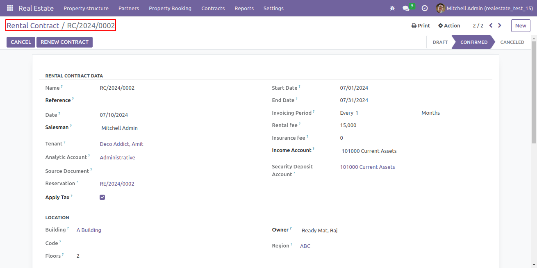Open the Print dropdown

[421, 25]
